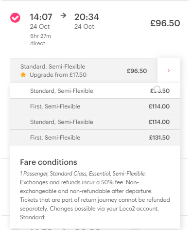Click the direct journey label
Viewport: 192px width, 230px height.
click(37, 43)
